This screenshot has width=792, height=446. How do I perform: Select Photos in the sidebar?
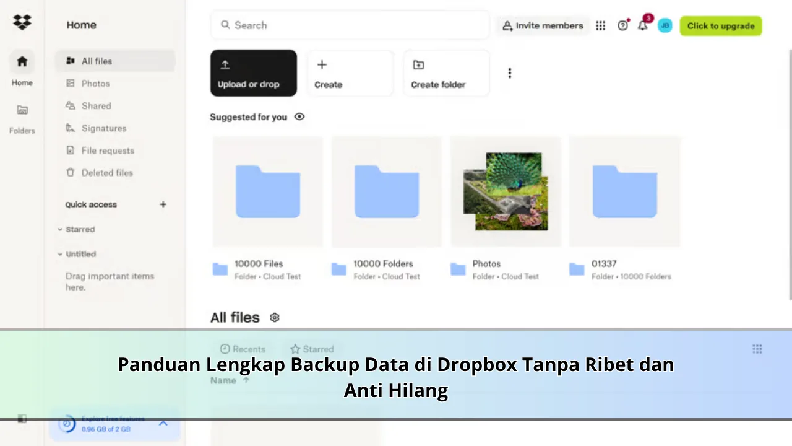95,84
